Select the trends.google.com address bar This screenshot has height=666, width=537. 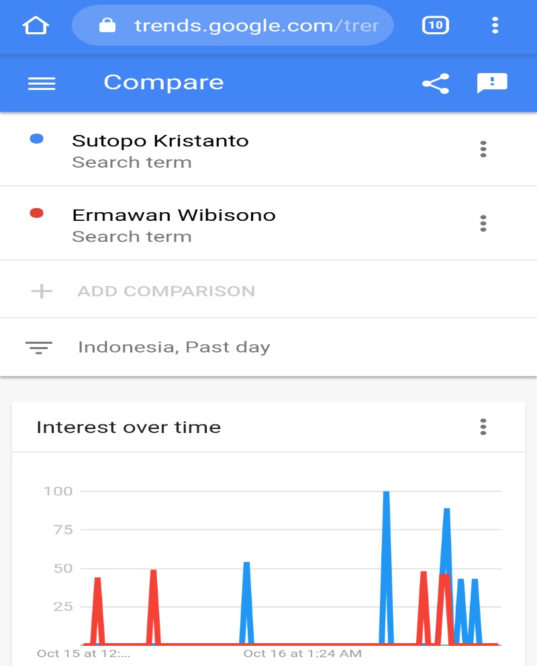click(255, 26)
